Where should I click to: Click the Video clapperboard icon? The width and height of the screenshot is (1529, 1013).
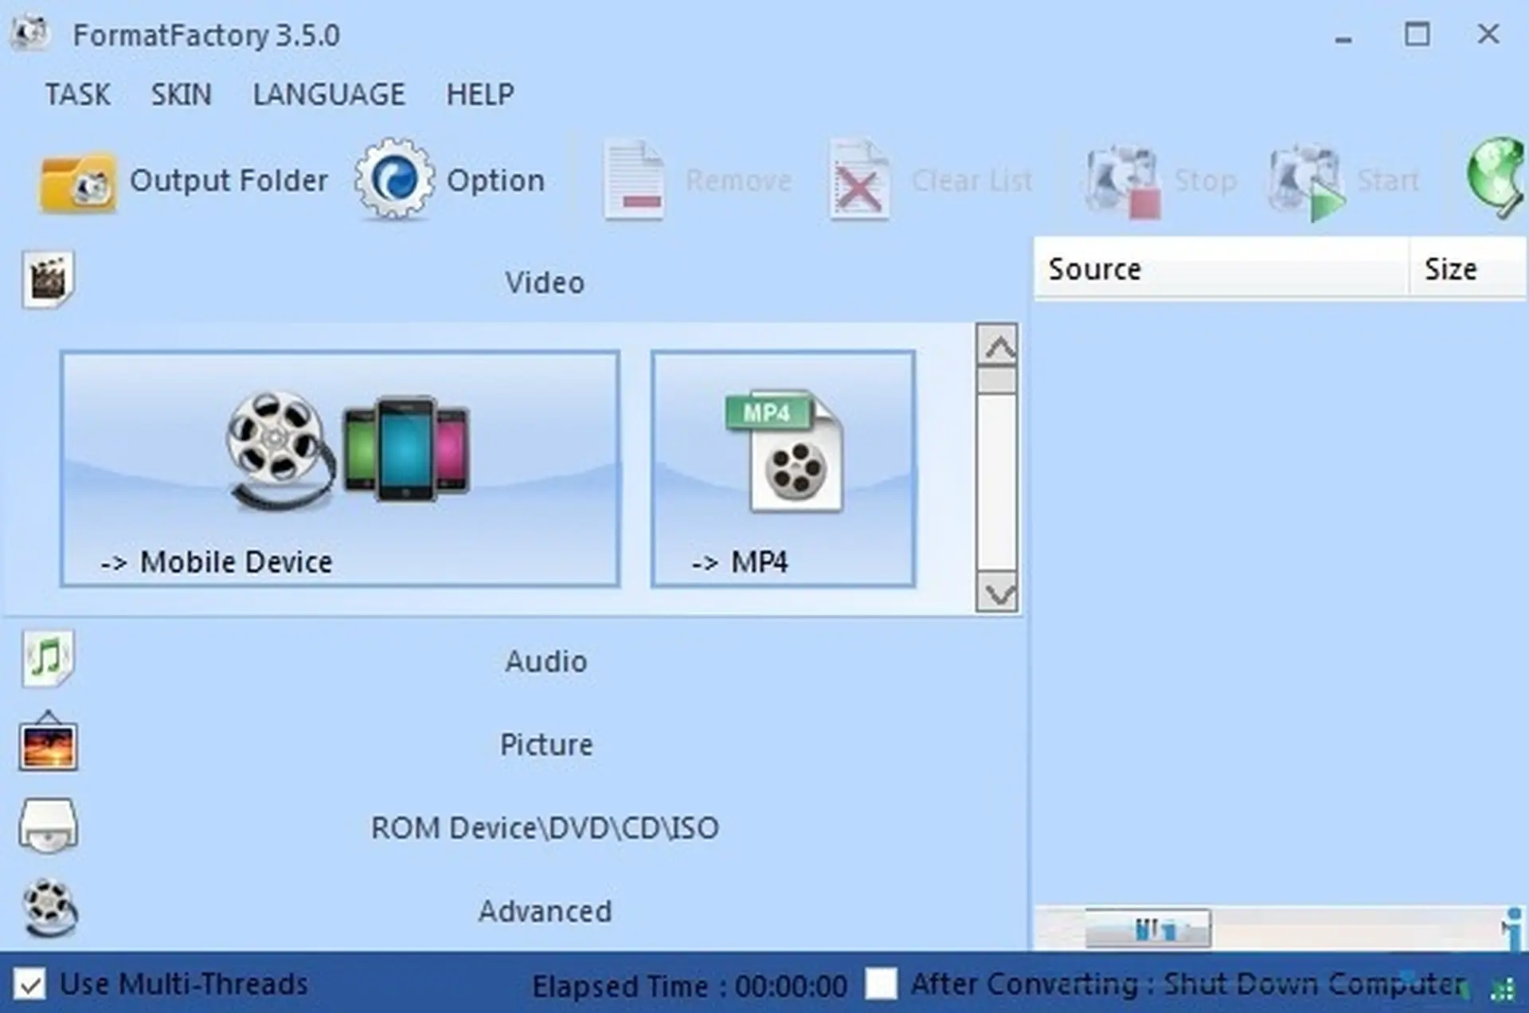[x=48, y=280]
